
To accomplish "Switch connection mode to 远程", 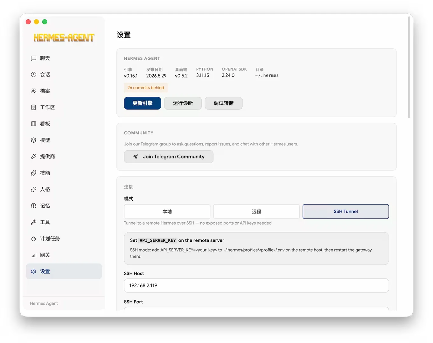I will (256, 212).
